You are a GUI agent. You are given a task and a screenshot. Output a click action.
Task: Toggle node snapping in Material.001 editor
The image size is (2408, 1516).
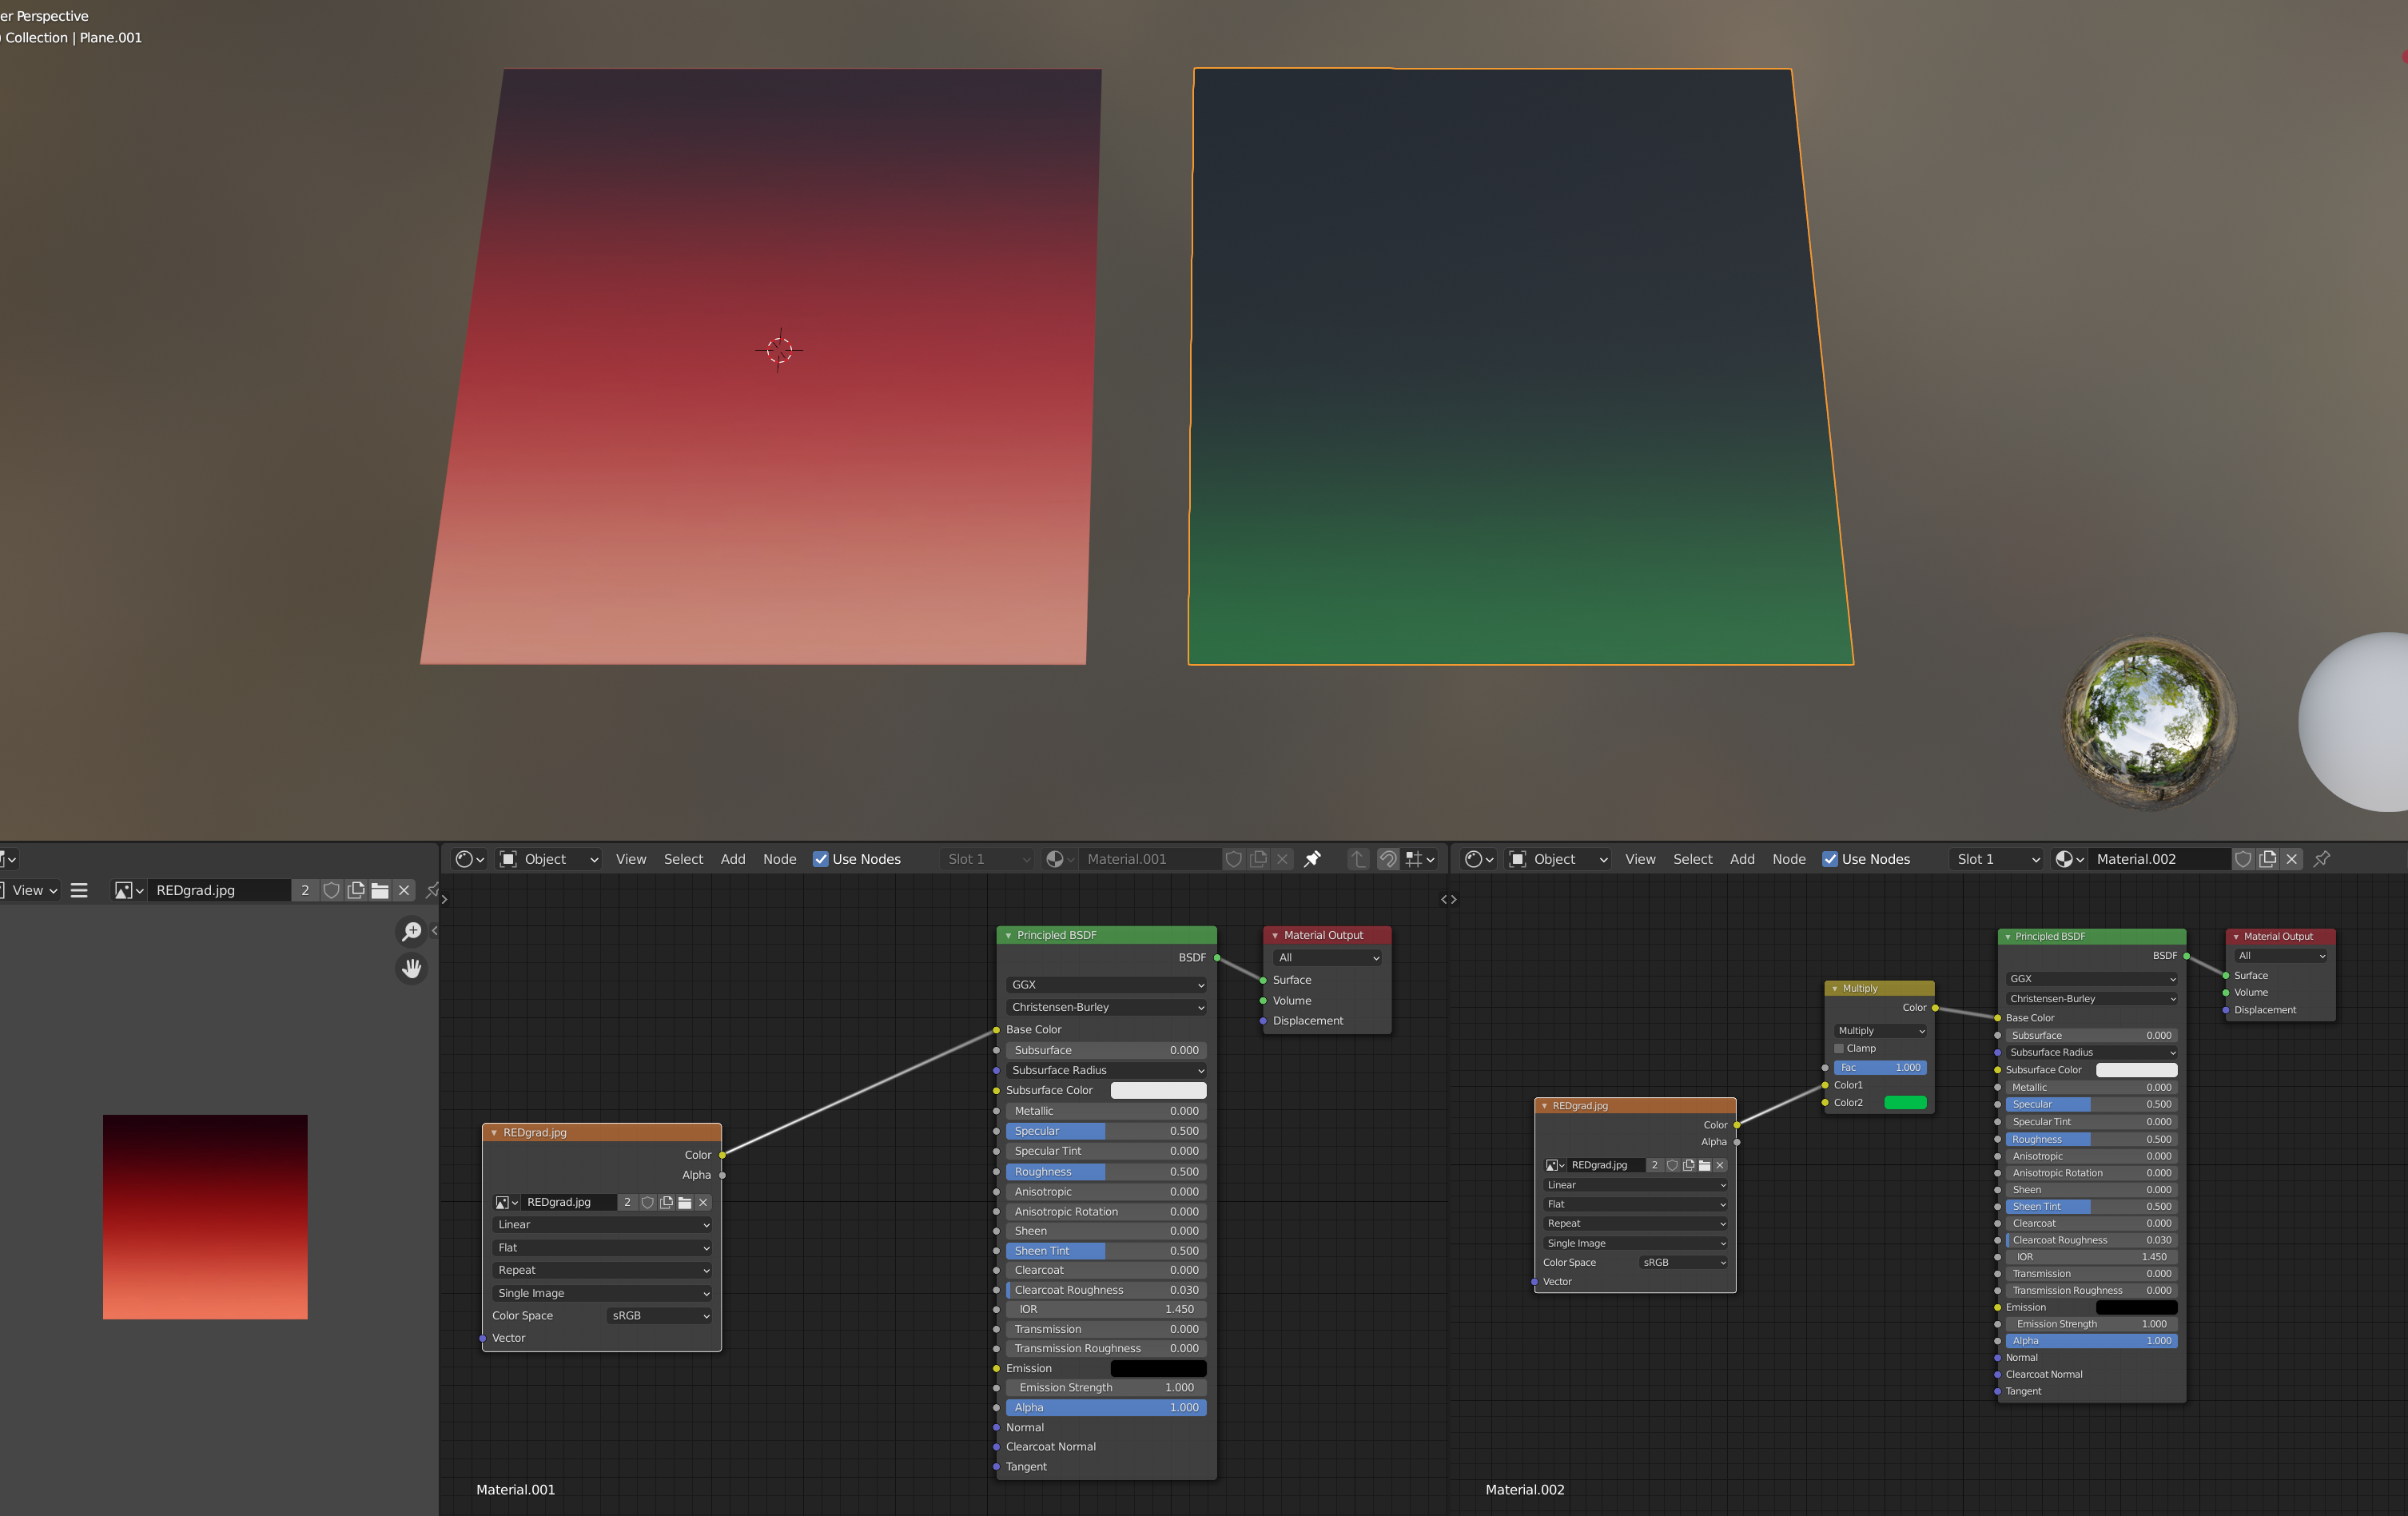pyautogui.click(x=1388, y=859)
